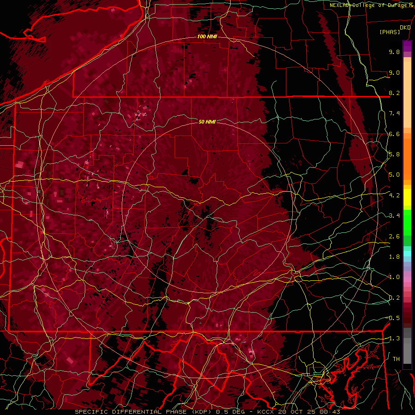Click the 3.4 scale value

tap(394, 216)
